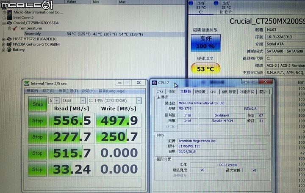Screen dimensions: 305x193
Task: Click the Value column header
Action: click(x=78, y=2)
